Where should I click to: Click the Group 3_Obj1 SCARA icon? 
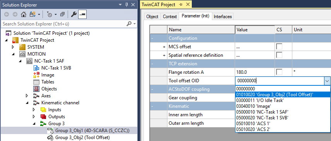pos(50,131)
